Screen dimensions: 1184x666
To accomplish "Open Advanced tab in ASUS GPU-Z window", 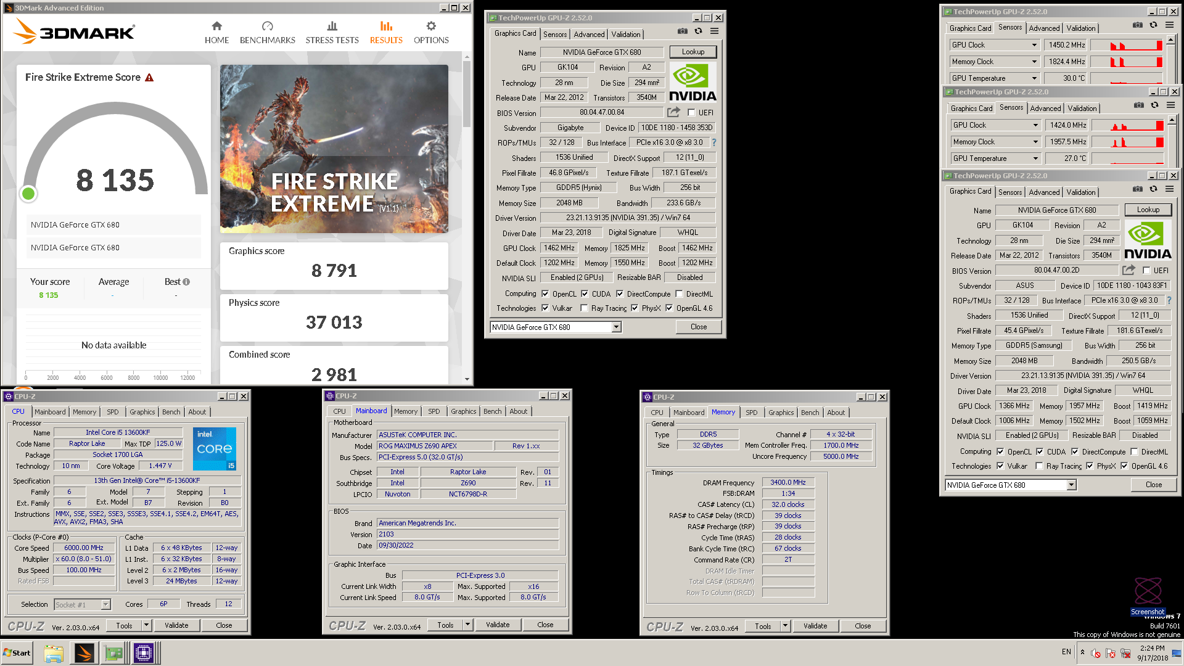I will pos(1044,192).
